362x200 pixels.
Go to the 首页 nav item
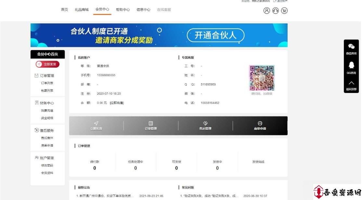(x=64, y=9)
